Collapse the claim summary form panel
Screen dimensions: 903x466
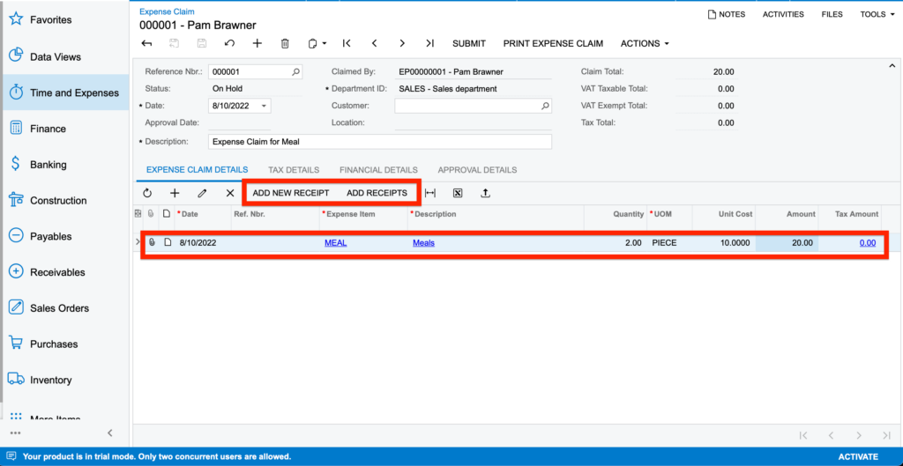pyautogui.click(x=891, y=65)
